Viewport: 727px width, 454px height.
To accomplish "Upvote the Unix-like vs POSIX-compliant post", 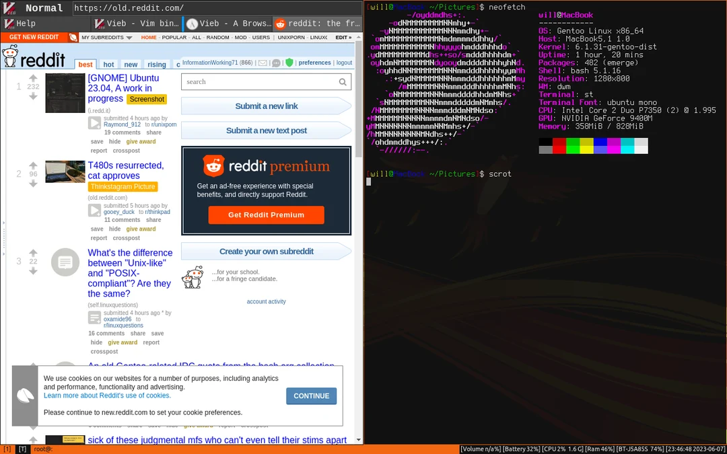I will [33, 252].
